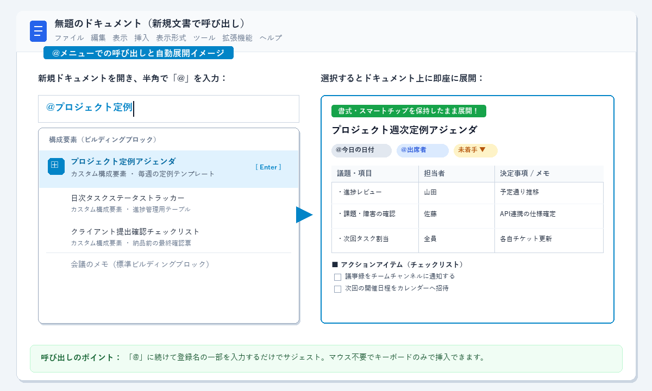Click the @出席者 smart chip
This screenshot has width=652, height=391.
click(x=423, y=150)
